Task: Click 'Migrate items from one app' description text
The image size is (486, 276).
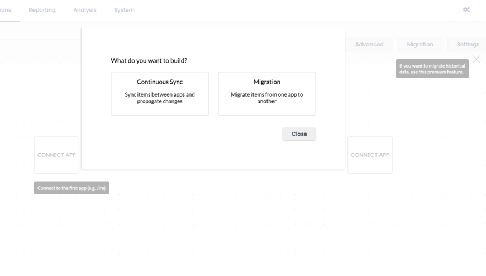Action: tap(267, 98)
